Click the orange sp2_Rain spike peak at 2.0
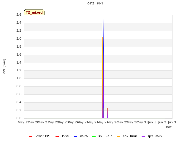 (x=103, y=38)
